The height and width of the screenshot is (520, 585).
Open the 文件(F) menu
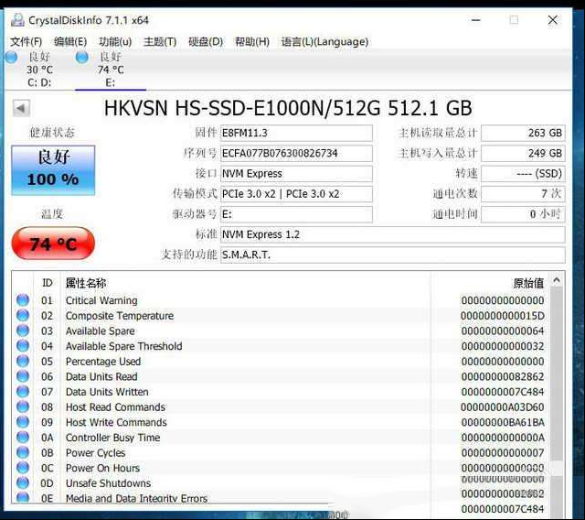point(27,41)
